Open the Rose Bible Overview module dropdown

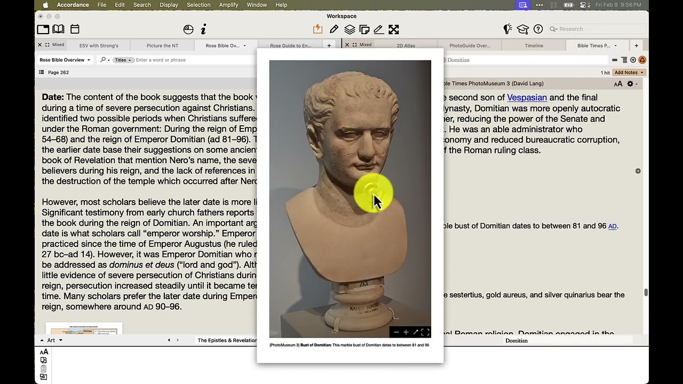tap(65, 60)
